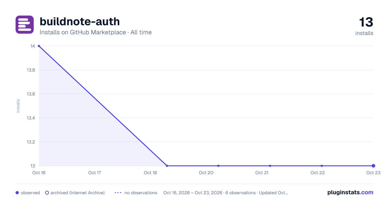The width and height of the screenshot is (389, 204).
Task: Click the 'Oct 21' x-axis label
Action: 262,173
